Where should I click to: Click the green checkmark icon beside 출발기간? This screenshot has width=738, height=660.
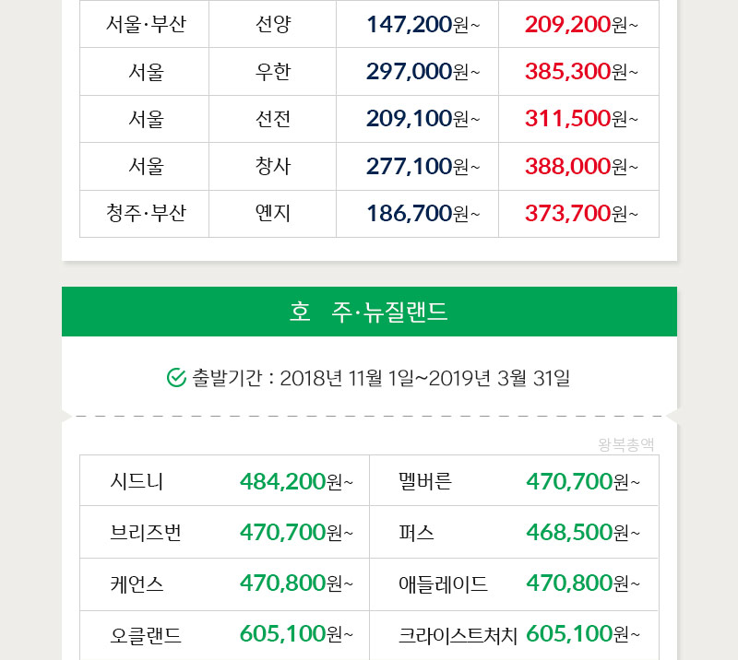(x=176, y=377)
